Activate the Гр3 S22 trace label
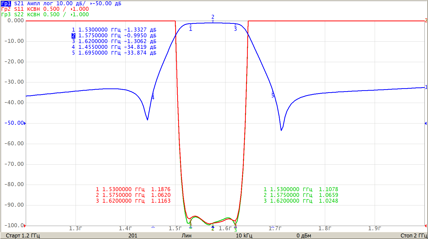This screenshot has height=239, width=428. 6,15
